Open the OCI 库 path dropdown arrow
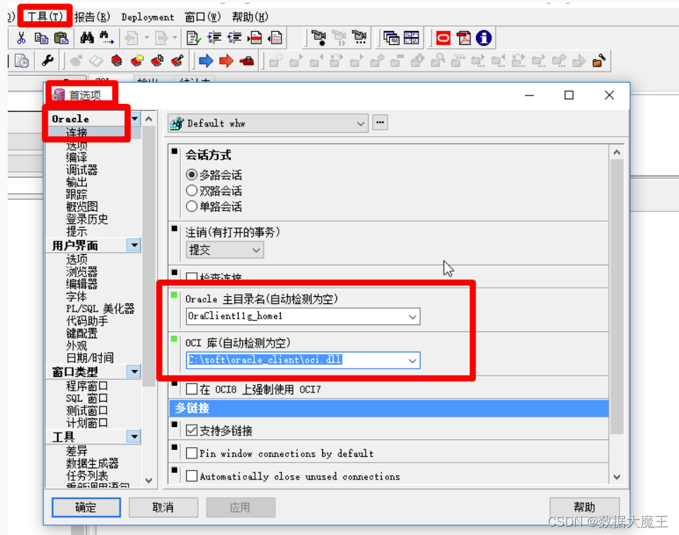 [x=412, y=361]
